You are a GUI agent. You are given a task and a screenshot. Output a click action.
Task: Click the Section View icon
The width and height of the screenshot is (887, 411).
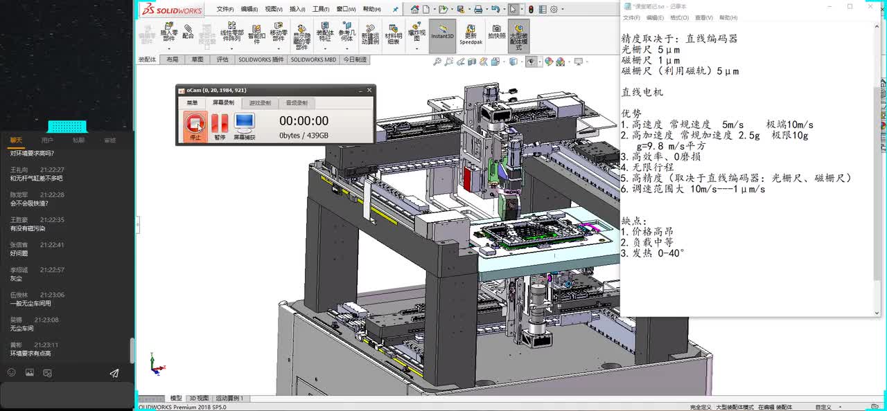[472, 62]
